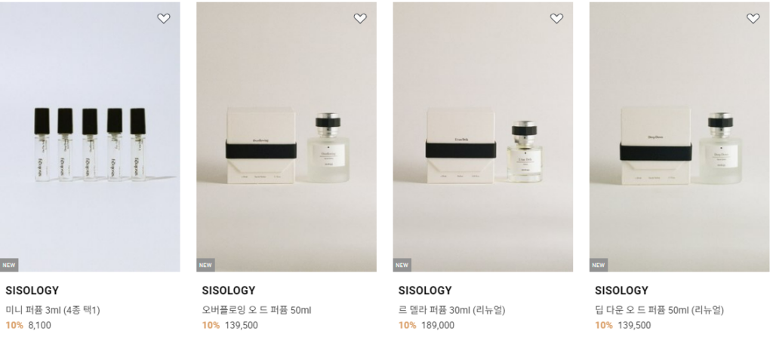Click the NEW badge on 오버플로잉 item
The height and width of the screenshot is (353, 773).
(205, 265)
